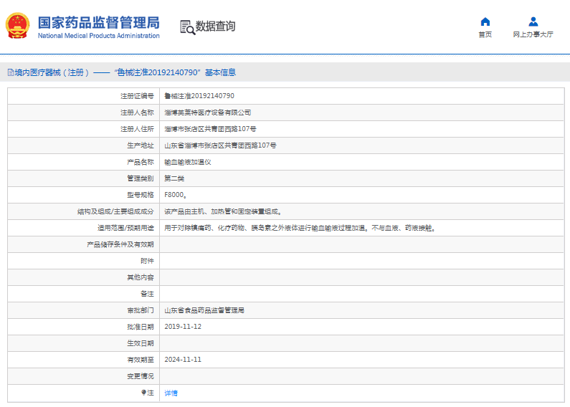The image size is (570, 407).
Task: Click the user icon above 网上办事大厅
Action: (x=533, y=21)
